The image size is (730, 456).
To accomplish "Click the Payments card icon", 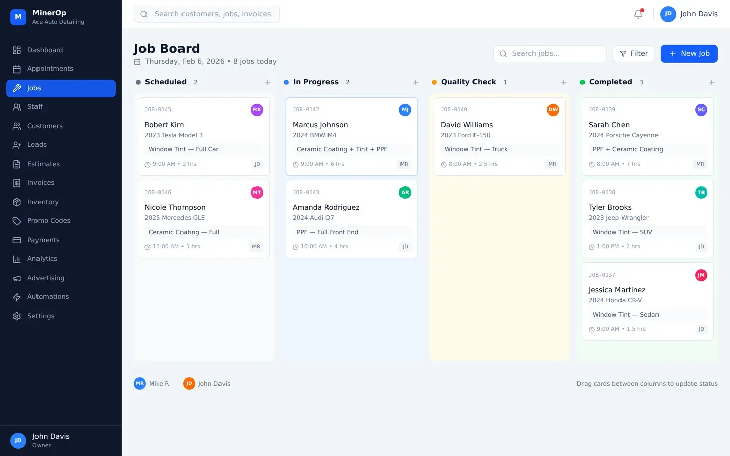I will point(17,240).
